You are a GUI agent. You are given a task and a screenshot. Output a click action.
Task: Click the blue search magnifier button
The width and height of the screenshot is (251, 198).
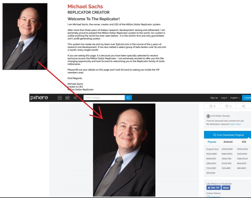coord(128,97)
